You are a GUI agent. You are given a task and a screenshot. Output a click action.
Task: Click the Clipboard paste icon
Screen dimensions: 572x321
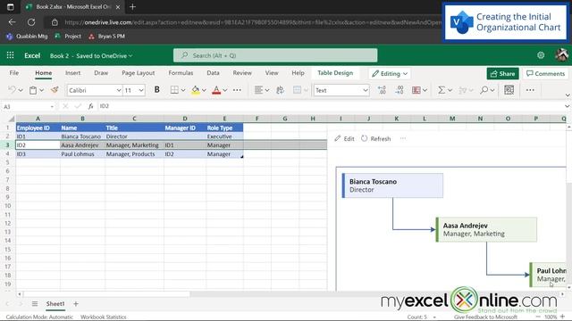click(33, 90)
